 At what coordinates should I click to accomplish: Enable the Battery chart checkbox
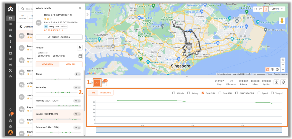click(189, 93)
